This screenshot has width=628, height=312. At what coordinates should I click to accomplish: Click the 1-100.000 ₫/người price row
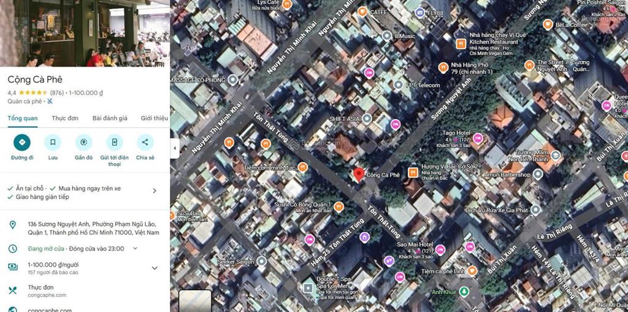(85, 268)
